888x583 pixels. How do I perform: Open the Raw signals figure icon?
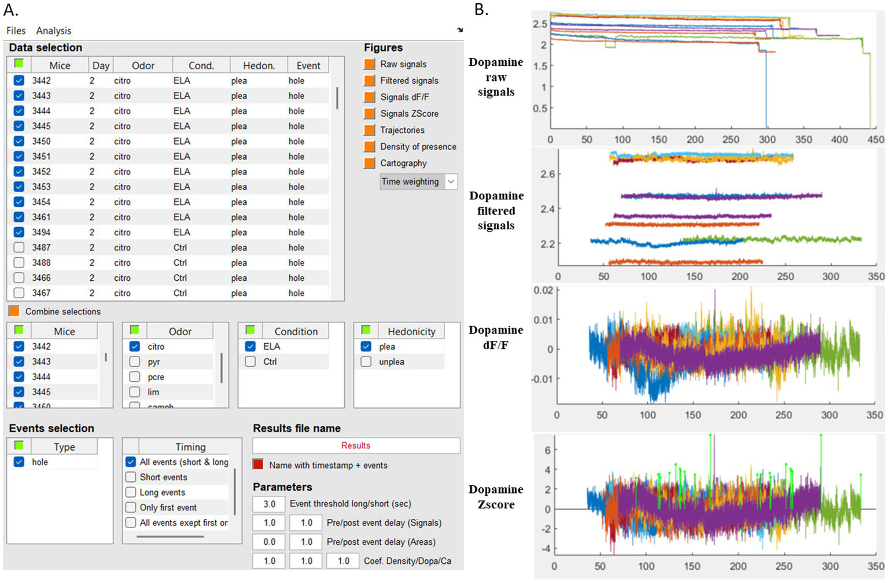pos(369,64)
